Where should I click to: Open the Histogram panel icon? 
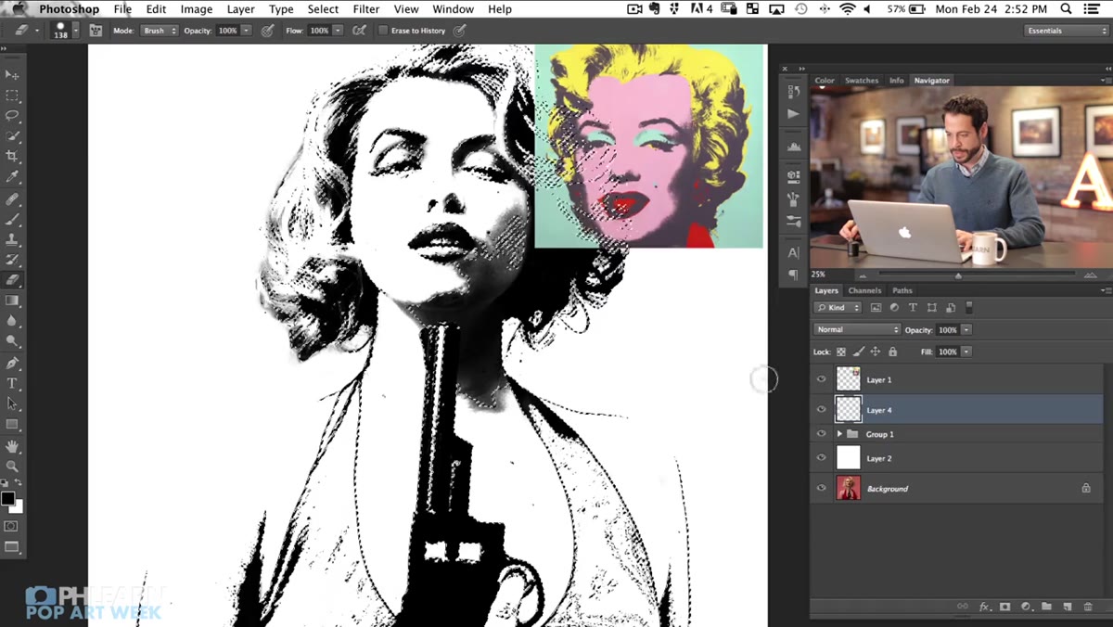793,147
